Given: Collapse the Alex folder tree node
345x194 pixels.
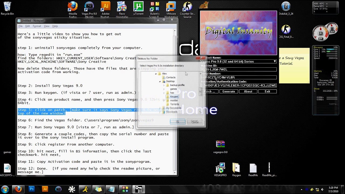Looking at the screenshot, I should [x=156, y=74].
